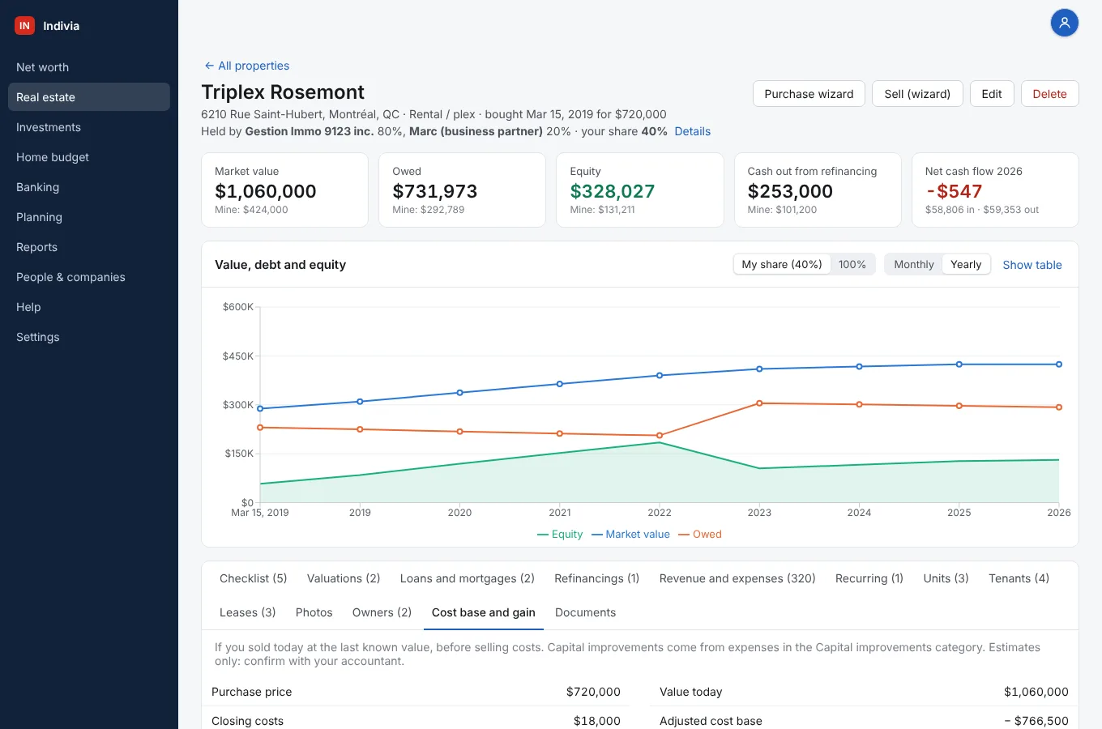
Task: Open the Planning section
Action: coord(89,217)
